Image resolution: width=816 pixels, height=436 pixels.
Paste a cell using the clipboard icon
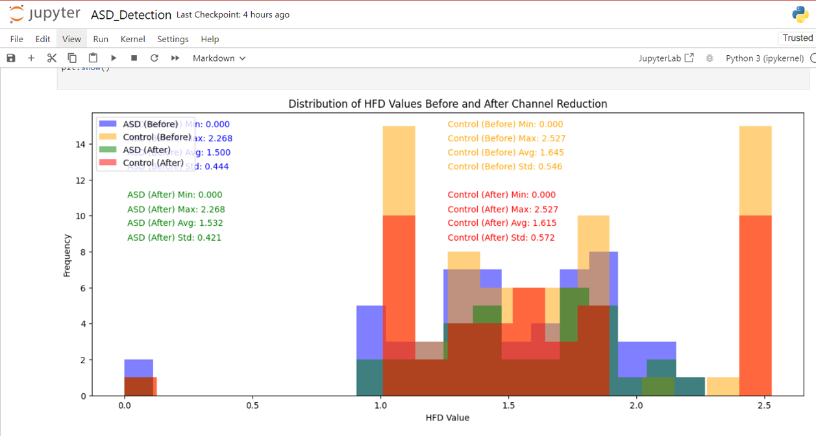[x=93, y=58]
